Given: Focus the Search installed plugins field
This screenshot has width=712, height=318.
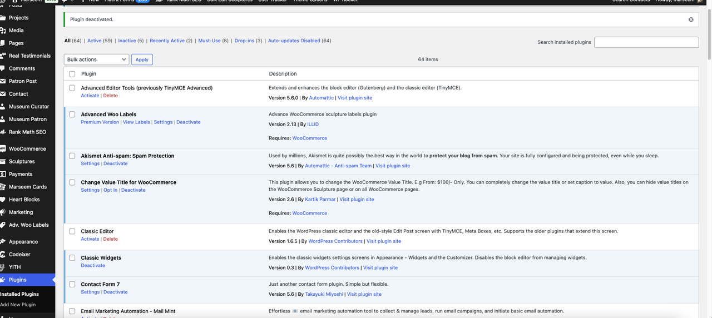Looking at the screenshot, I should [646, 42].
